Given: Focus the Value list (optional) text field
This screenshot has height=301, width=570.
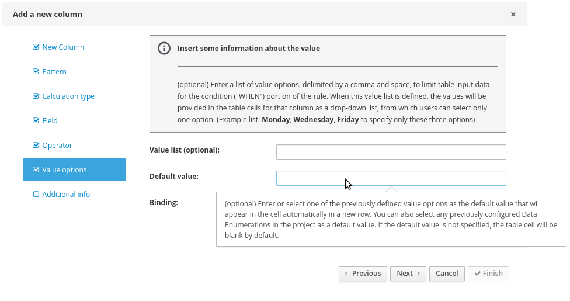Looking at the screenshot, I should (391, 152).
